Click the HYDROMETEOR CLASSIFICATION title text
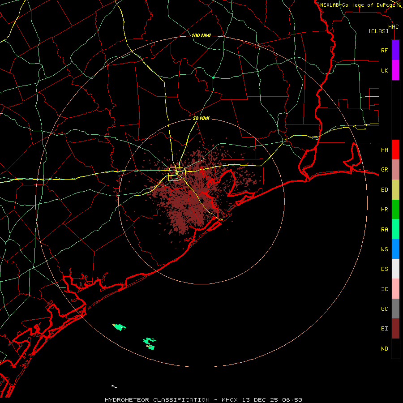The width and height of the screenshot is (403, 403). (x=157, y=400)
